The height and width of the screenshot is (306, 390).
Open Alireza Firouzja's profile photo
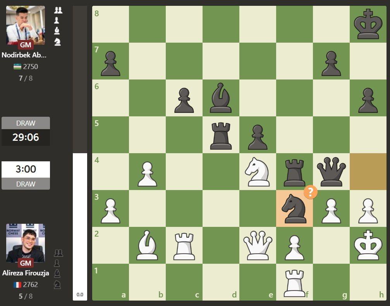click(26, 243)
